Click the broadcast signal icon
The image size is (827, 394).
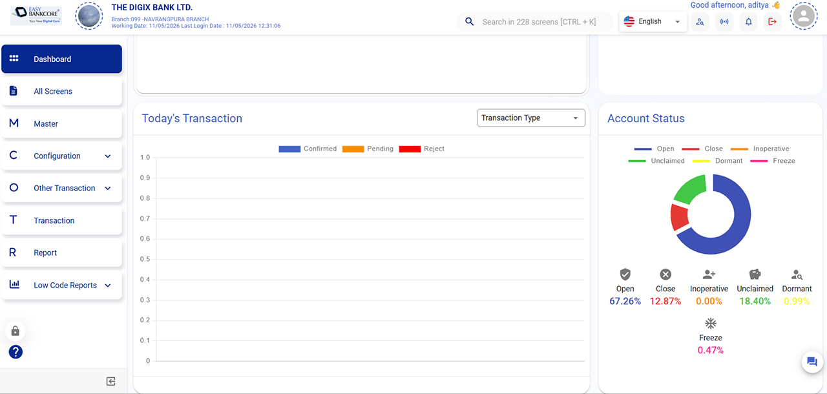tap(724, 21)
